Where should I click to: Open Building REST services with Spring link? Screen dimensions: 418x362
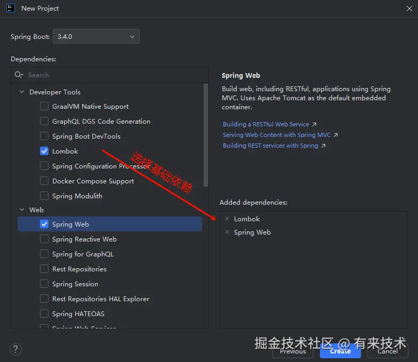270,146
